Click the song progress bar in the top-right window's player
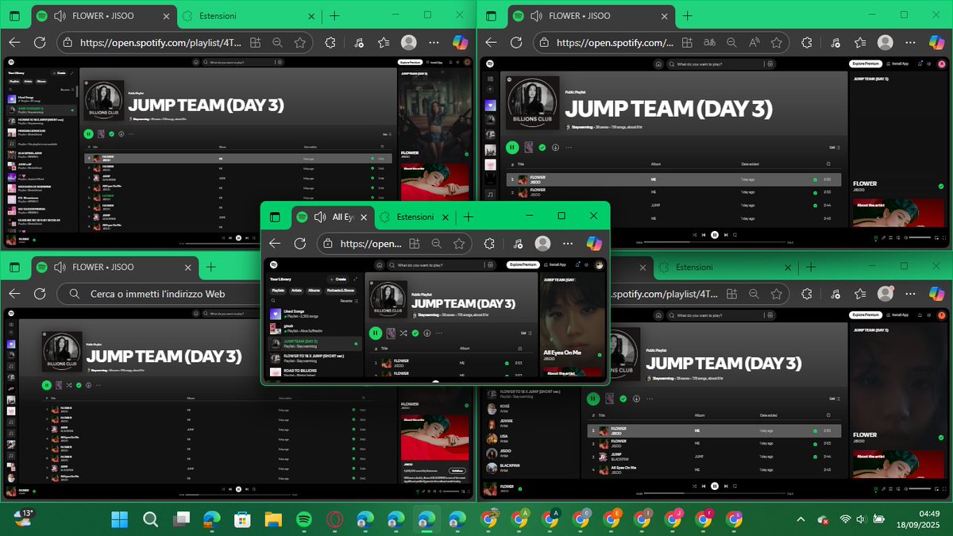This screenshot has height=536, width=953. [715, 241]
